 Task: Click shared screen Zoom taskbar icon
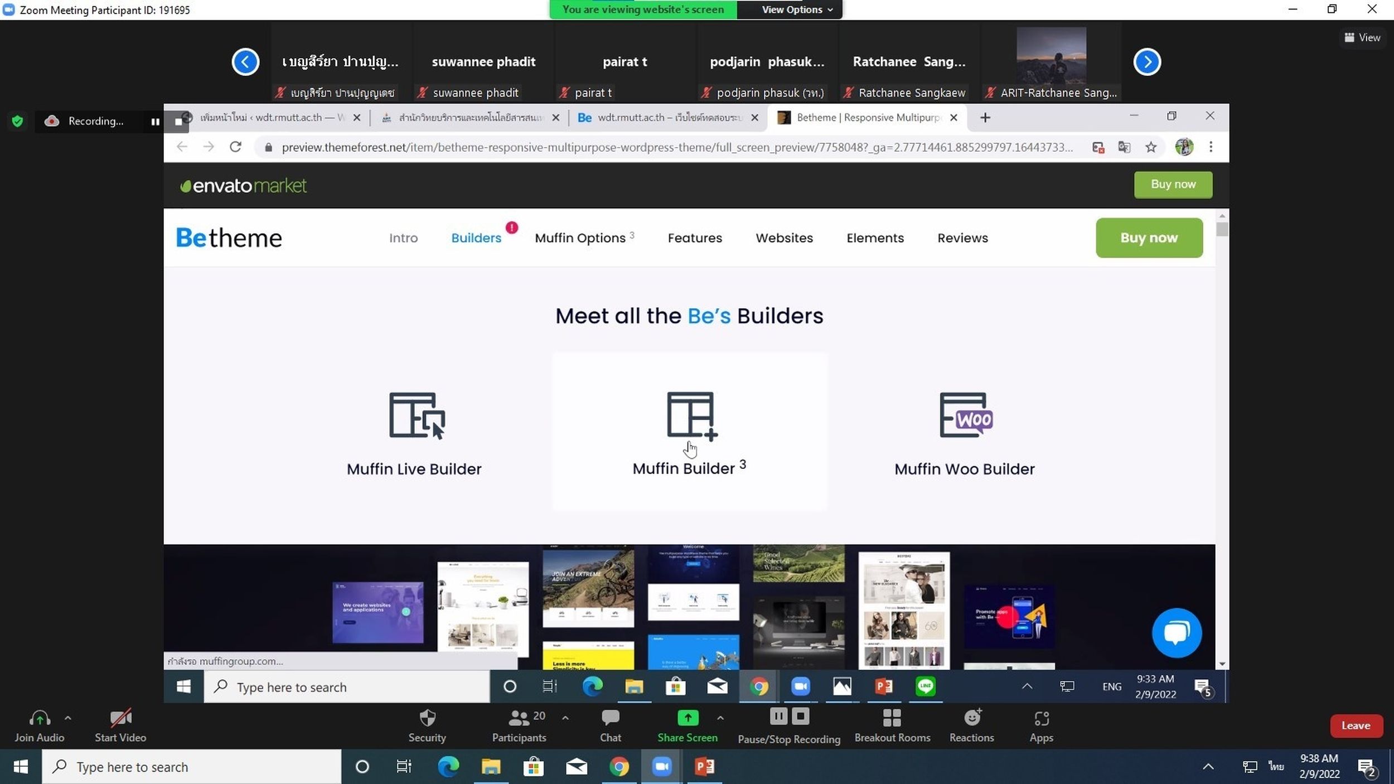(800, 686)
